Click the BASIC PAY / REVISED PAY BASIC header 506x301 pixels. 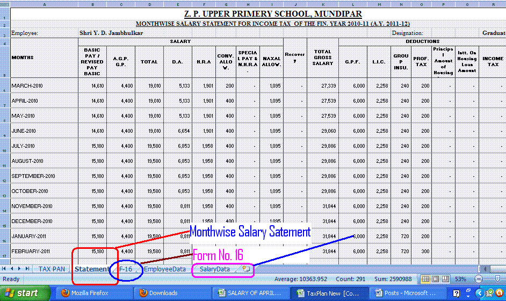[92, 62]
